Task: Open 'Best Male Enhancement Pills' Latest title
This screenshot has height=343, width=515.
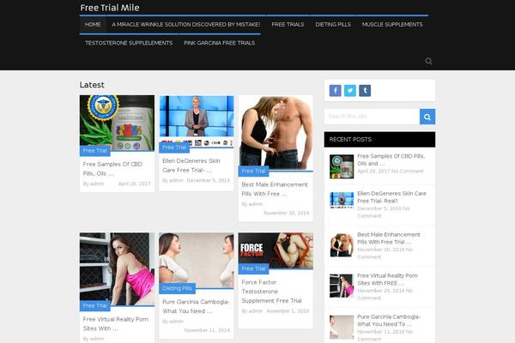Action: click(275, 189)
